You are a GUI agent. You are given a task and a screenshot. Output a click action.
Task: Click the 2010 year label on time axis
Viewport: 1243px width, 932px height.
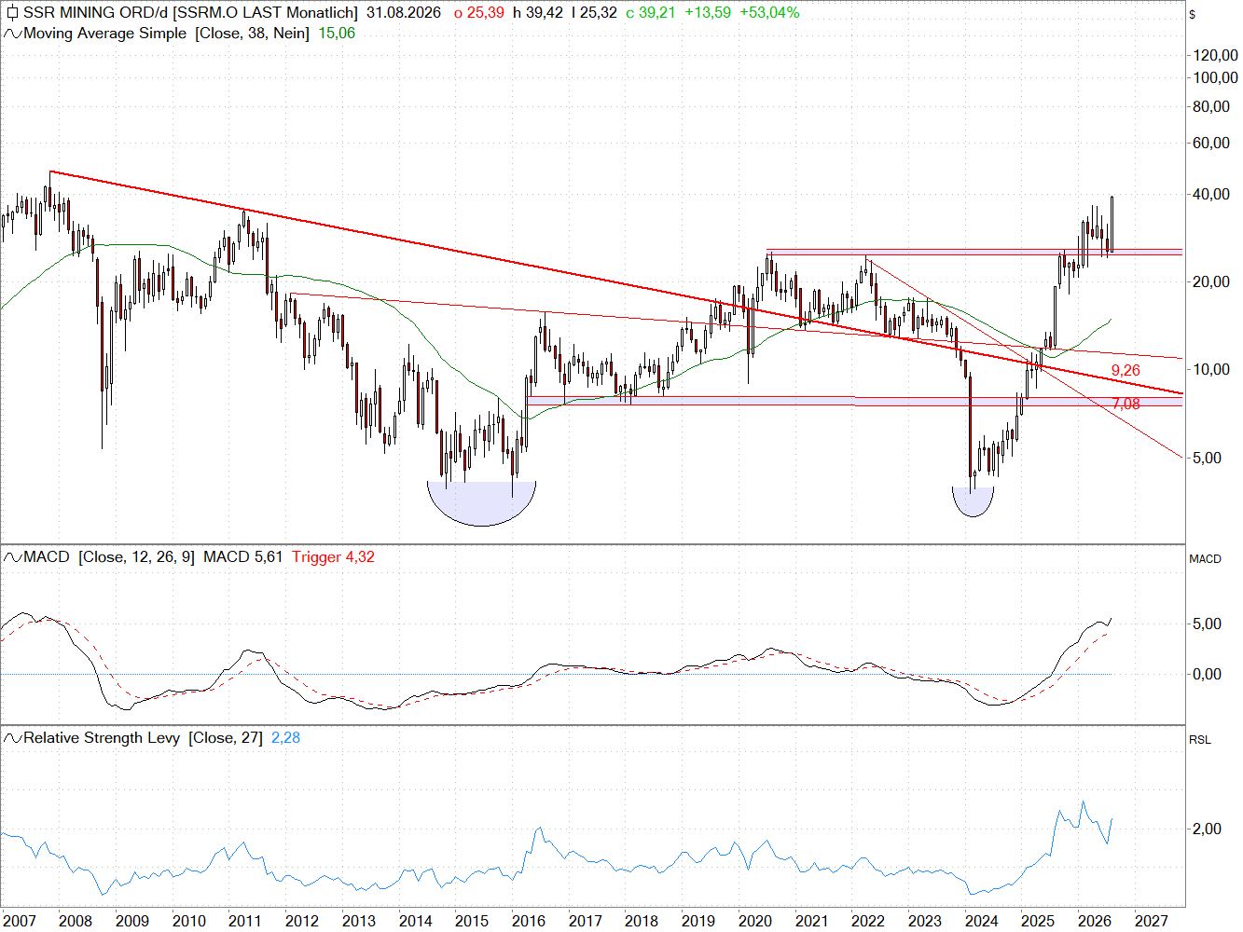(188, 921)
